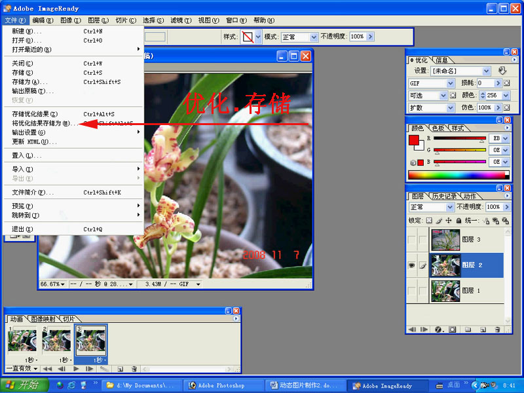Viewport: 524px width, 393px height.
Task: Delete layer with Layers panel trash icon
Action: point(498,329)
